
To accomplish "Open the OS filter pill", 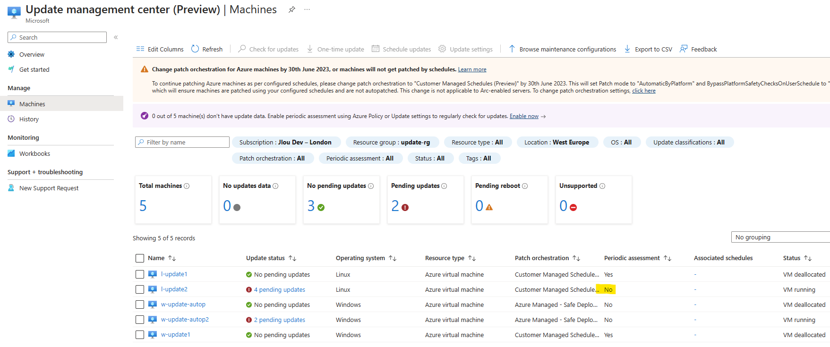I will tap(621, 142).
